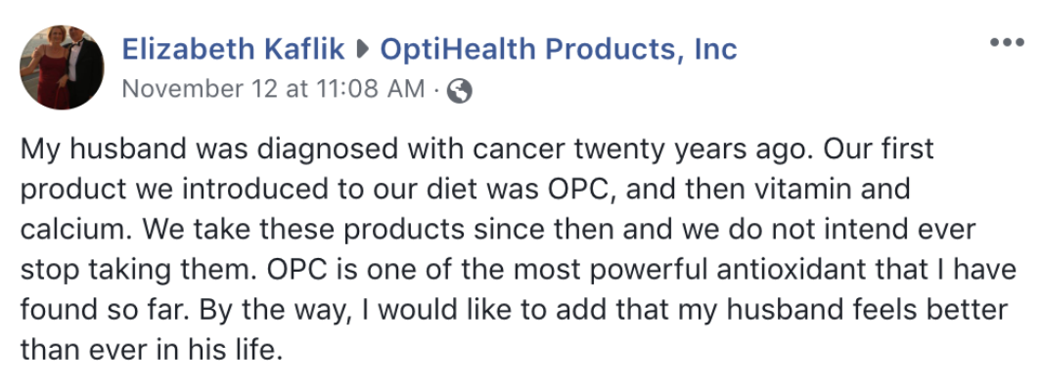Click the man in tuxedo in avatar
Image resolution: width=1041 pixels, height=389 pixels.
[x=81, y=66]
